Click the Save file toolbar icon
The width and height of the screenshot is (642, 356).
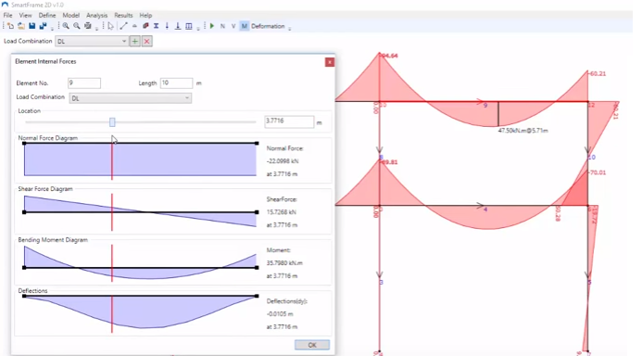[x=31, y=26]
